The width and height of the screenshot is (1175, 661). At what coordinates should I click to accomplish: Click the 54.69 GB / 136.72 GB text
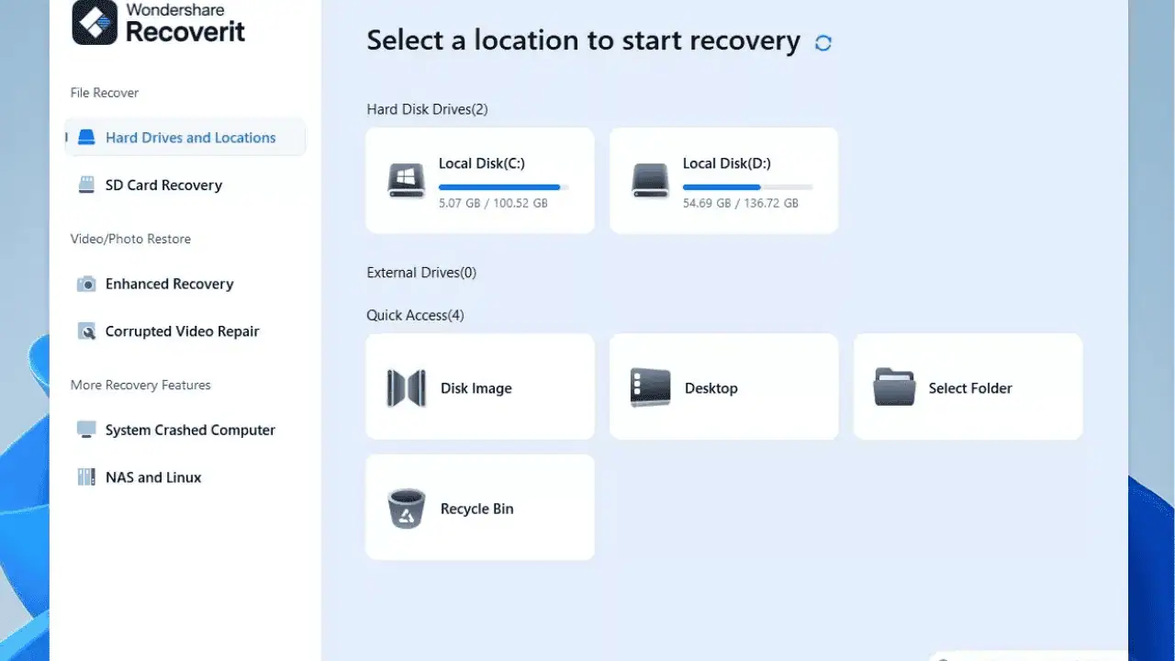coord(740,203)
